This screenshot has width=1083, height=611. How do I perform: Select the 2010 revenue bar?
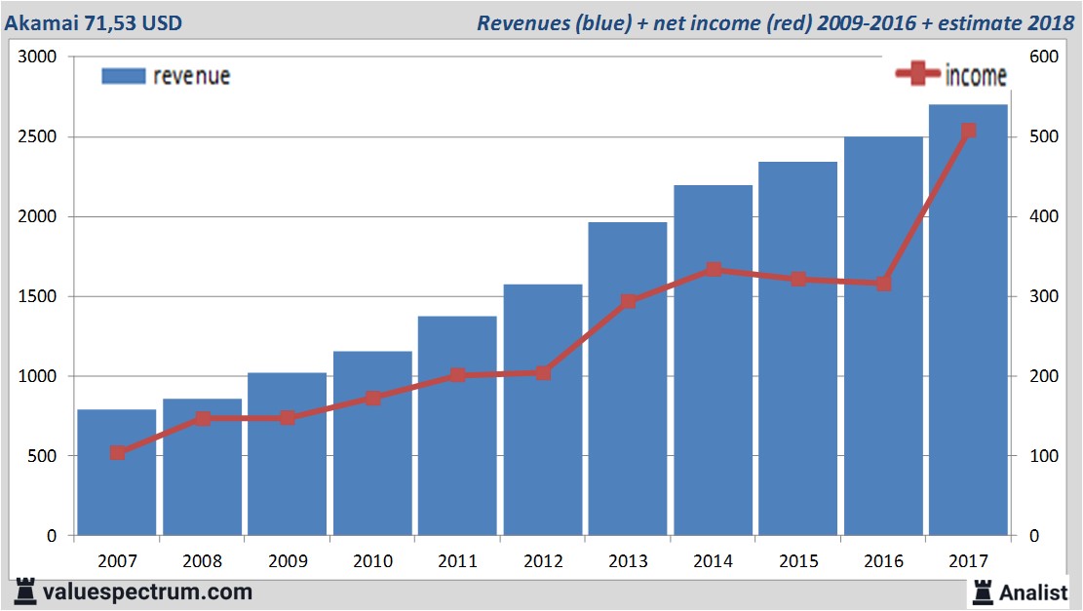point(372,443)
